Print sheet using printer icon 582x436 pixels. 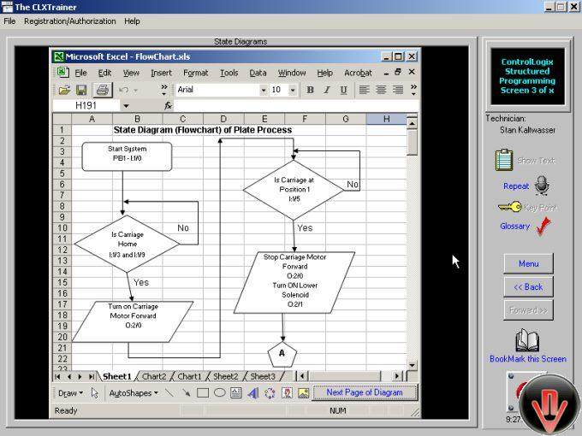coord(103,90)
